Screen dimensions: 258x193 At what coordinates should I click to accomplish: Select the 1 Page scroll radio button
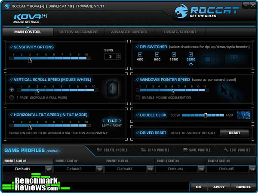12,97
